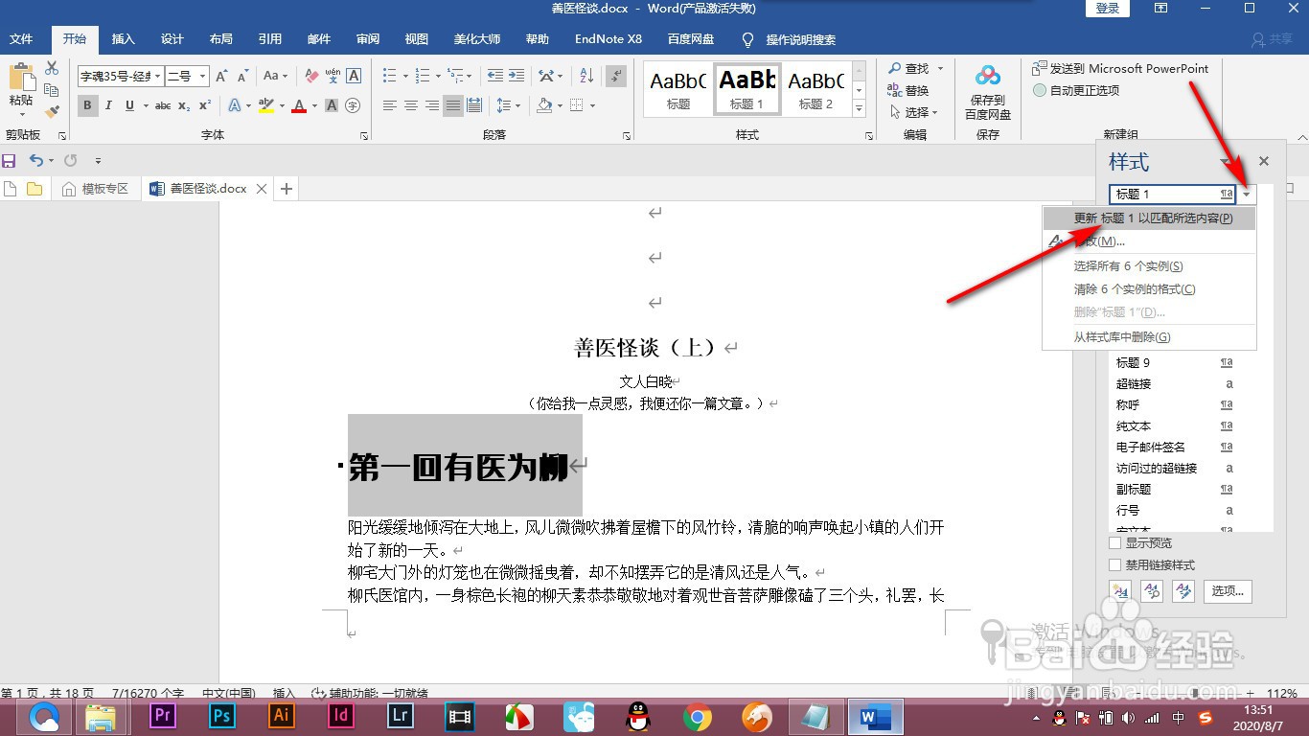Expand bullets list dropdown arrow
This screenshot has width=1309, height=736.
tap(405, 76)
